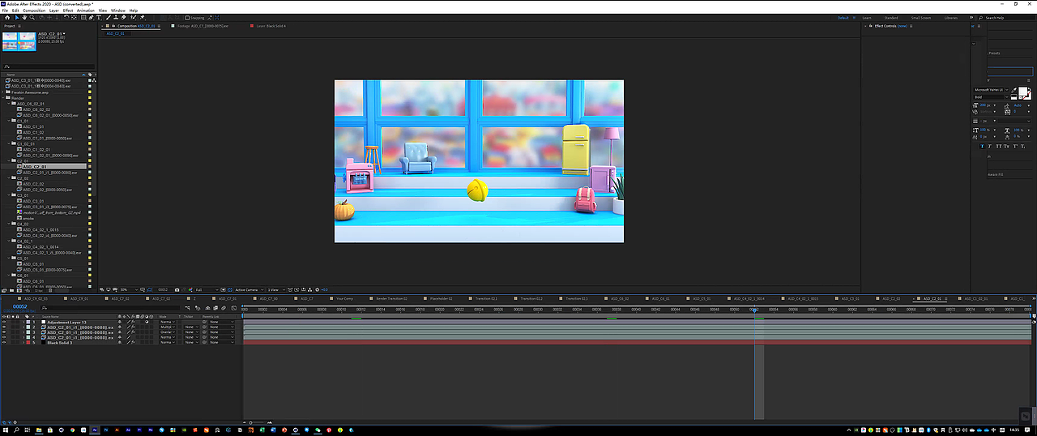Click the composition thumbnail in Project panel
The width and height of the screenshot is (1037, 436).
point(19,41)
